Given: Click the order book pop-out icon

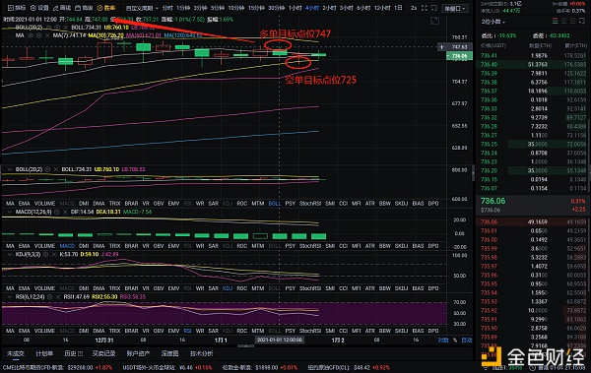Looking at the screenshot, I should (582, 21).
